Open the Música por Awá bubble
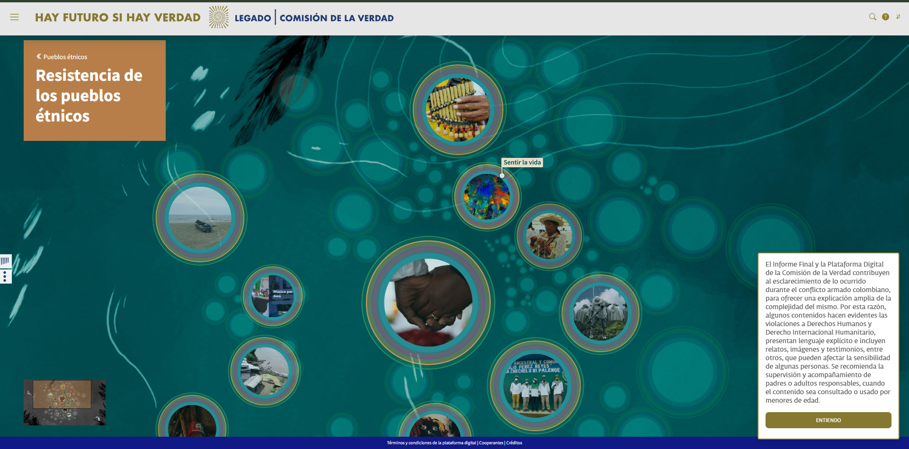Viewport: 909px width, 449px height. (x=273, y=296)
